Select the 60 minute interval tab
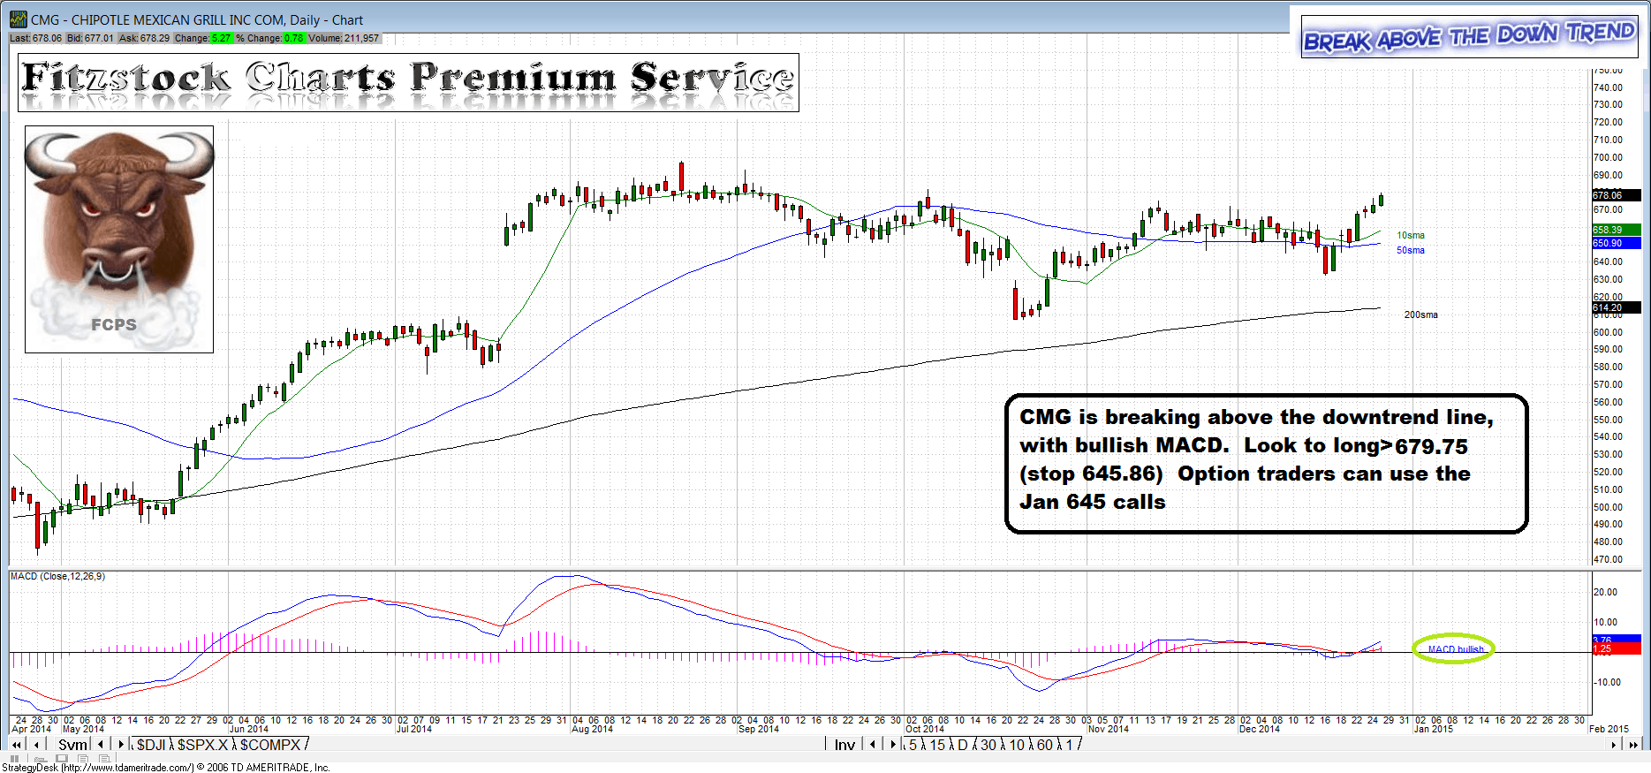The width and height of the screenshot is (1651, 773). coord(1044,745)
